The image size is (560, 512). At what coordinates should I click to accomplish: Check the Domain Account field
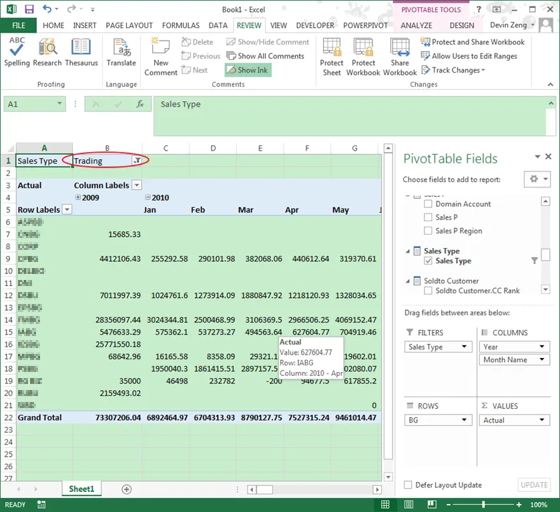tap(428, 204)
